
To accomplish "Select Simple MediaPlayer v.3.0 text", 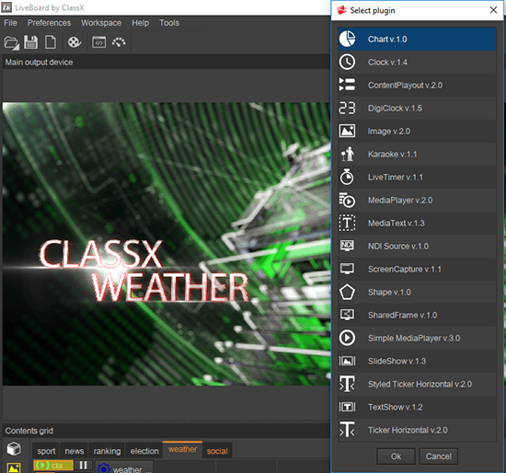I will 414,338.
